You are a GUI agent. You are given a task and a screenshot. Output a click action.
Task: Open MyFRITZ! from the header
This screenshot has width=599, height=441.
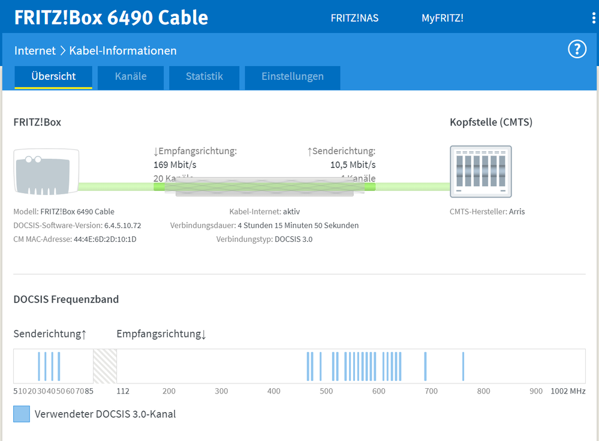(443, 18)
